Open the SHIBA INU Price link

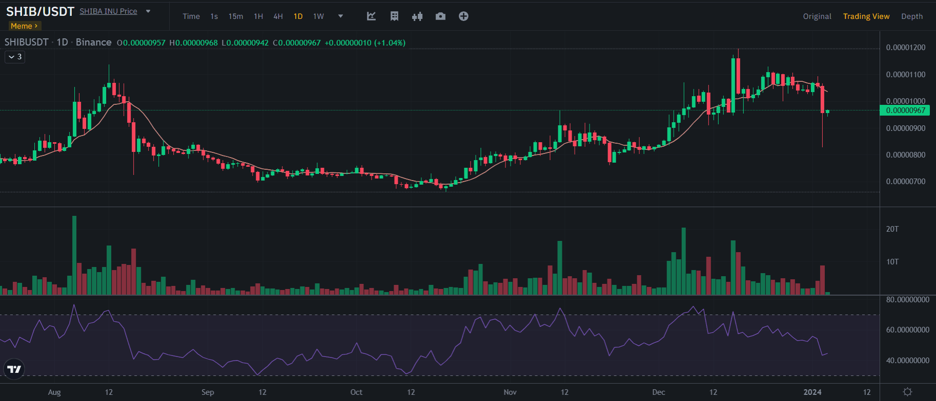click(x=108, y=11)
